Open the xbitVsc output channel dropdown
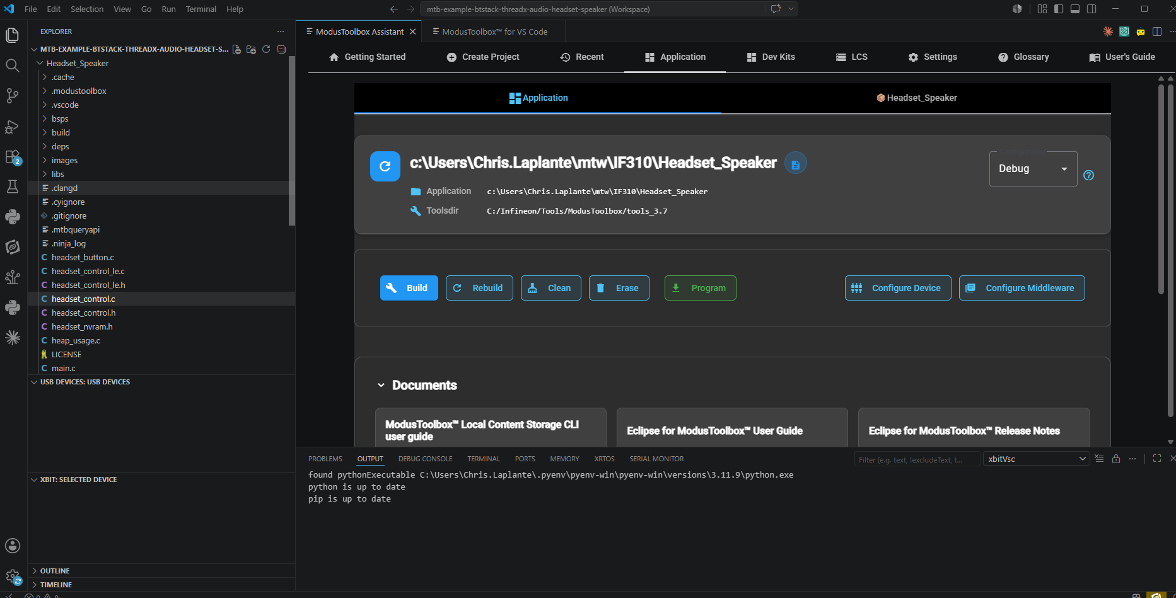This screenshot has width=1176, height=598. click(x=1036, y=459)
